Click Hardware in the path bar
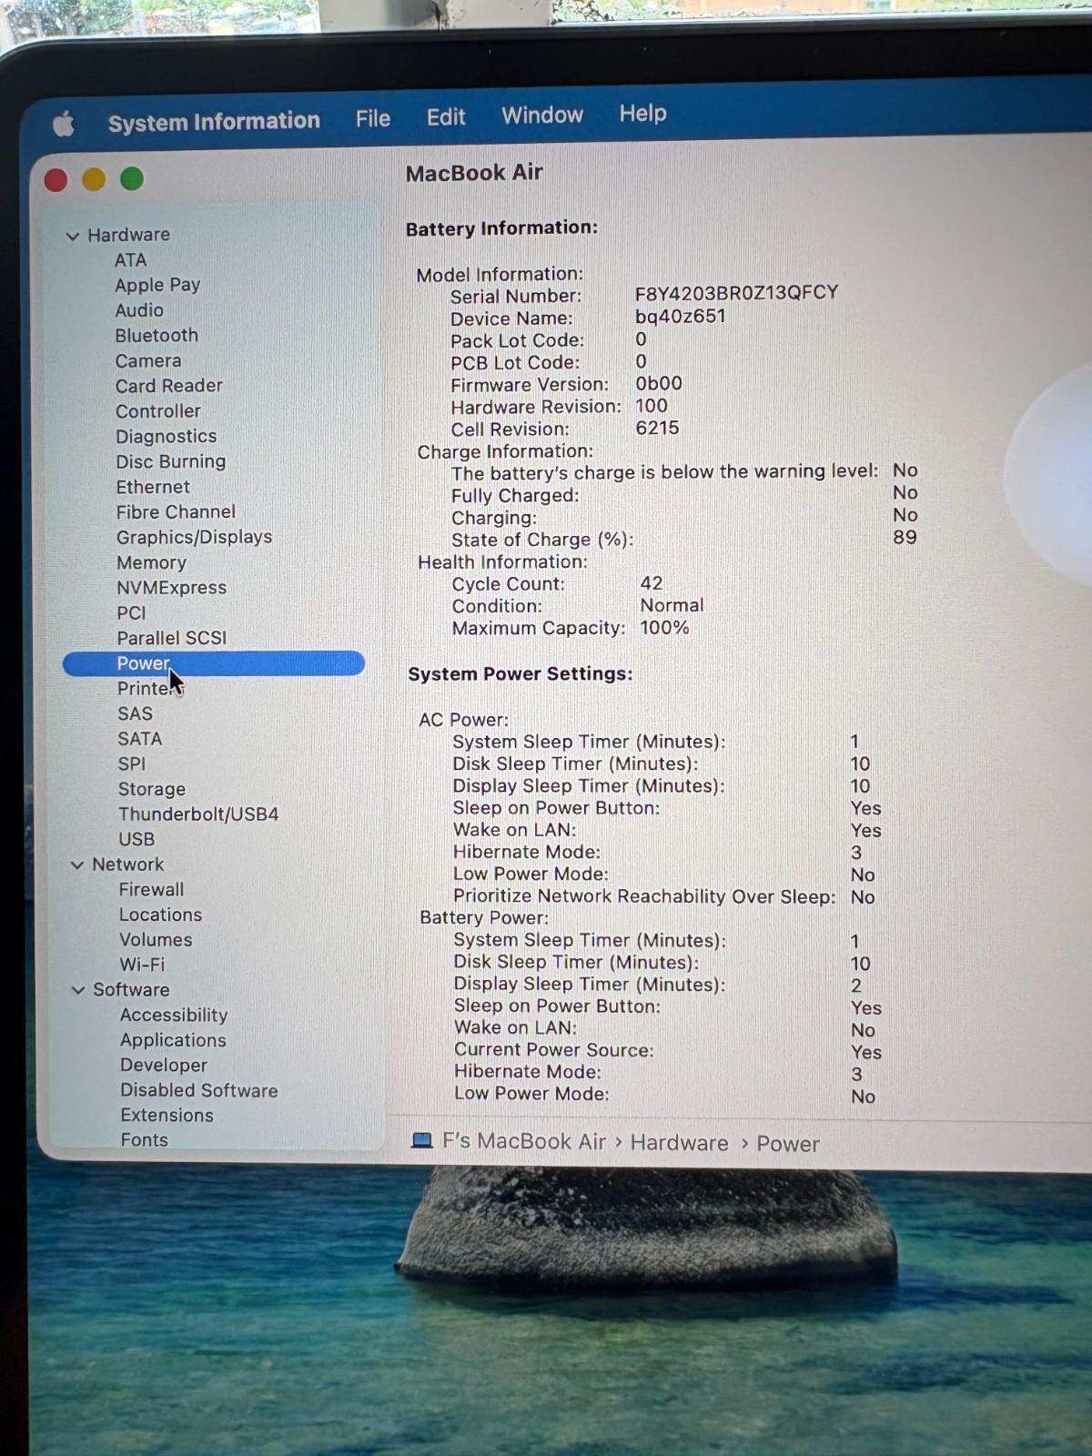 pyautogui.click(x=679, y=1143)
